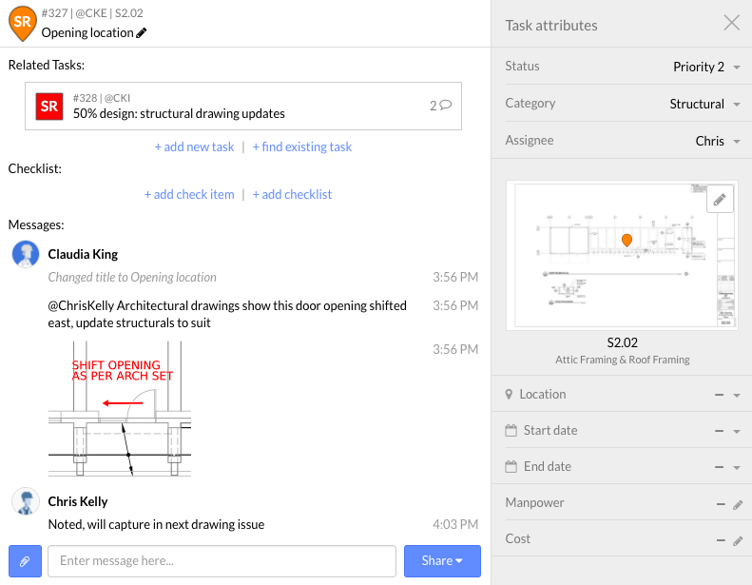
Task: Open the Assignee dropdown showing Chris
Action: coord(718,141)
